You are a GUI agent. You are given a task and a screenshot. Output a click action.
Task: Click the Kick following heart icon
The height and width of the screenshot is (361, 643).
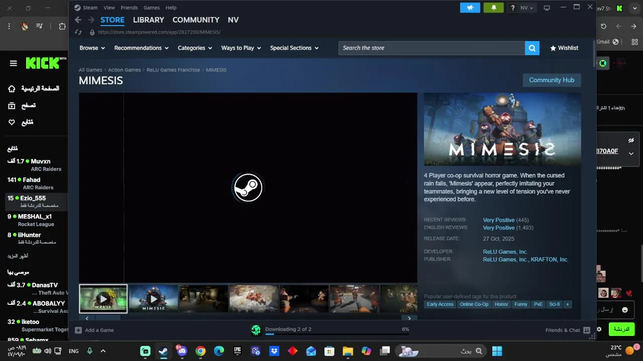click(x=12, y=122)
